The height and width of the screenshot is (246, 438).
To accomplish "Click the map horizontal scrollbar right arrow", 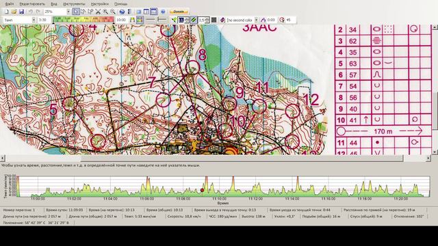I will click(x=428, y=158).
